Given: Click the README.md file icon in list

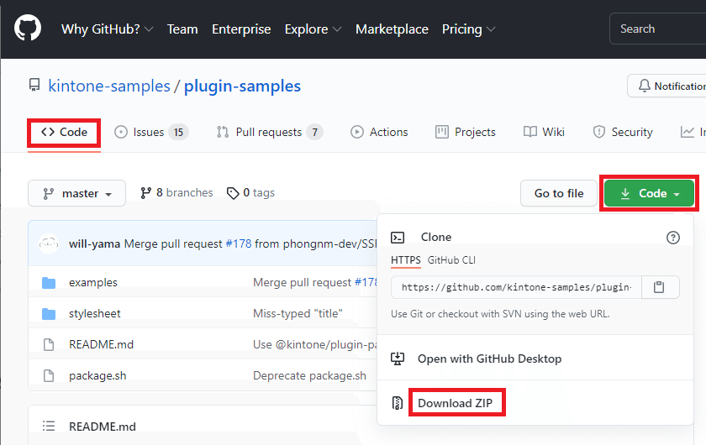Looking at the screenshot, I should click(x=49, y=344).
